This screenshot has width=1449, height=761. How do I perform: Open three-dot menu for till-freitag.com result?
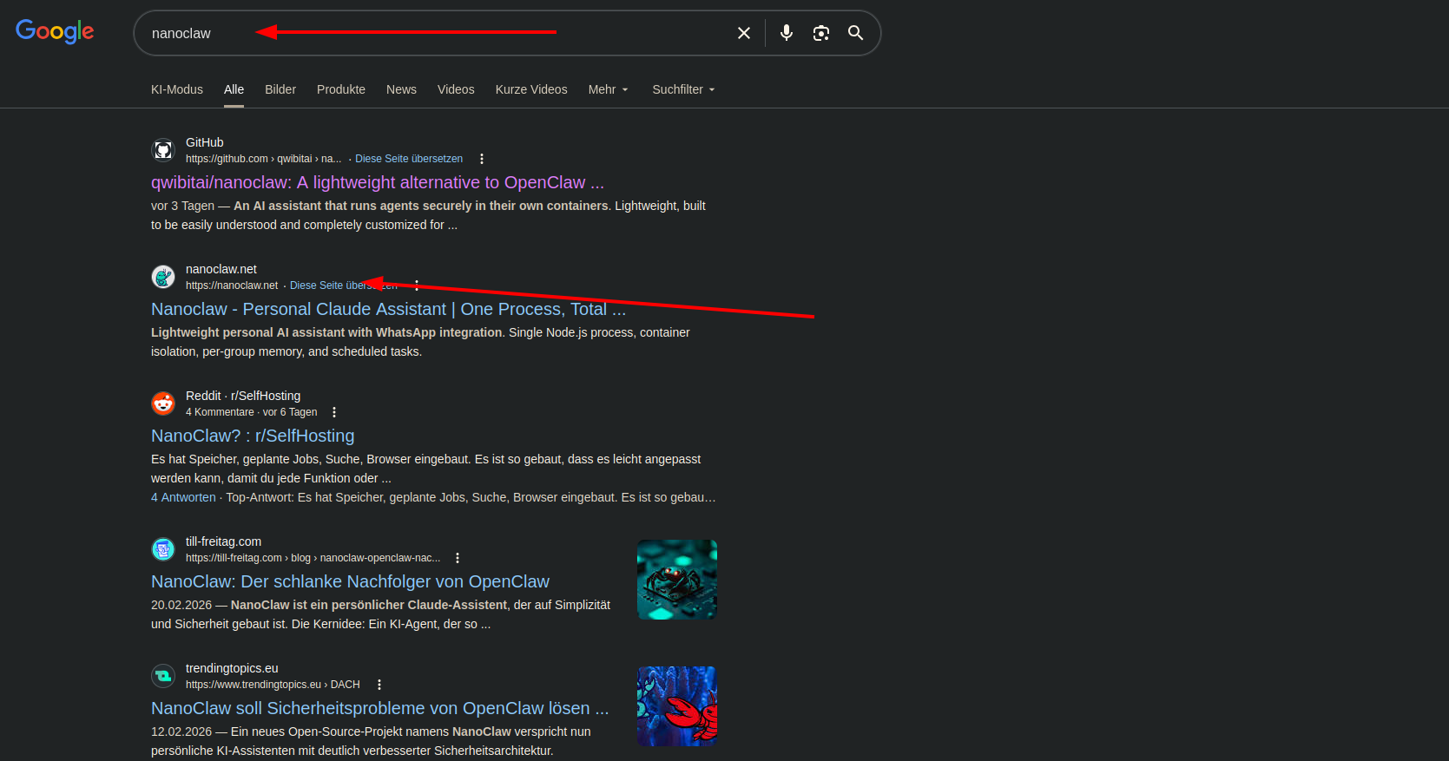458,558
